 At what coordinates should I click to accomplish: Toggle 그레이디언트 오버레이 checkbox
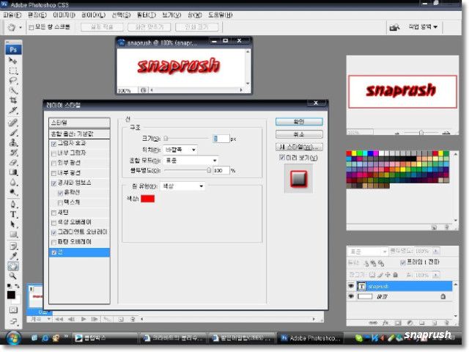(x=53, y=232)
